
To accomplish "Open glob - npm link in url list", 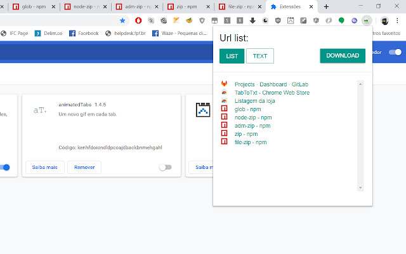I will [x=248, y=109].
